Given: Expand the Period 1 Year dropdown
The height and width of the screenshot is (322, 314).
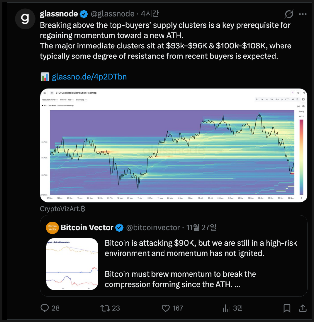Looking at the screenshot, I should coord(67,100).
